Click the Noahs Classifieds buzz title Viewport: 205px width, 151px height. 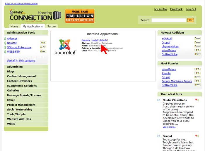pyautogui.click(x=175, y=100)
